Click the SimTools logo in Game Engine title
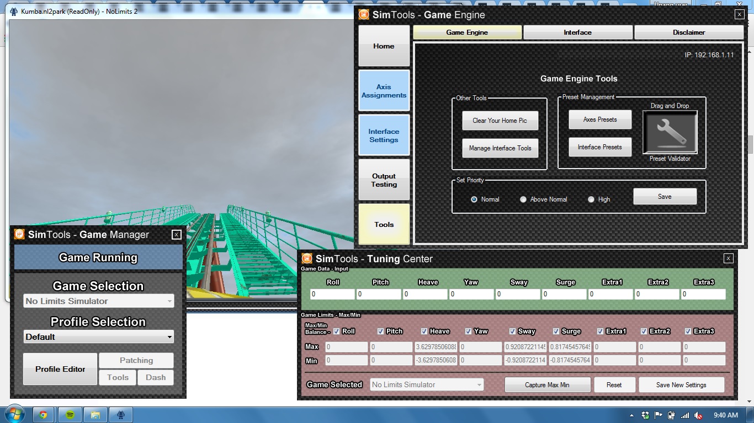Image resolution: width=754 pixels, height=423 pixels. point(364,15)
